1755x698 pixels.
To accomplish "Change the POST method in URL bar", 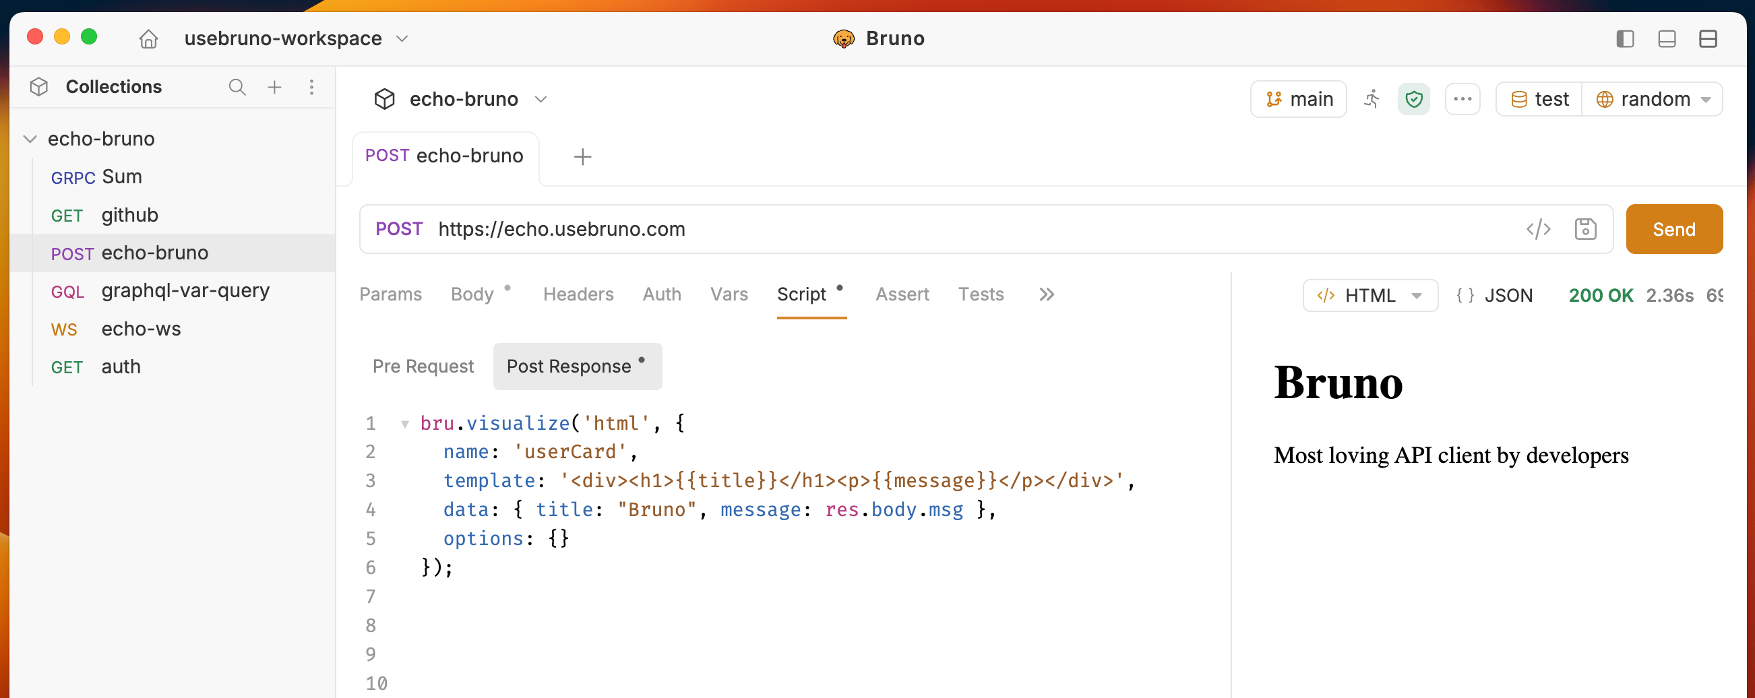I will pos(399,229).
